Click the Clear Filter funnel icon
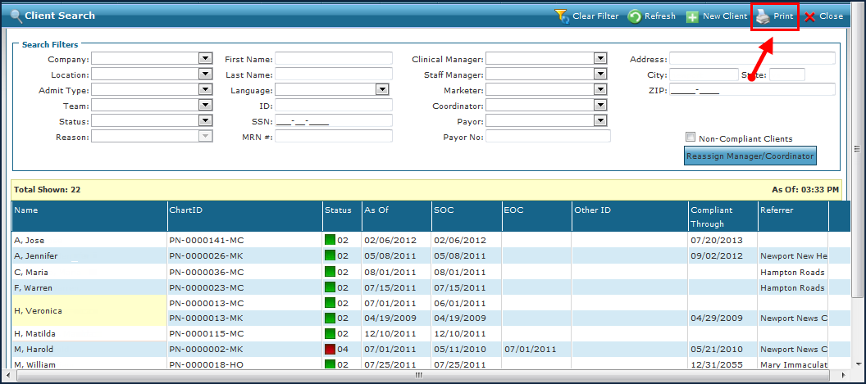Image resolution: width=866 pixels, height=384 pixels. click(562, 16)
